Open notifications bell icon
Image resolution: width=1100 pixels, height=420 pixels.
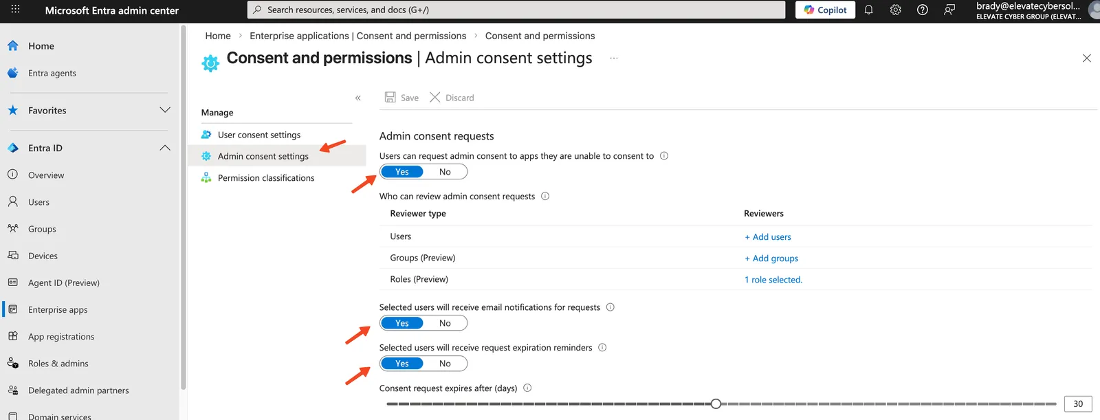[869, 10]
